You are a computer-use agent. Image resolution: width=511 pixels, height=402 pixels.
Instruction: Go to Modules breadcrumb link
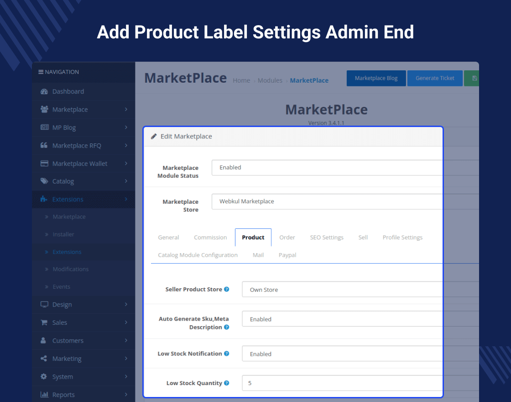point(270,80)
